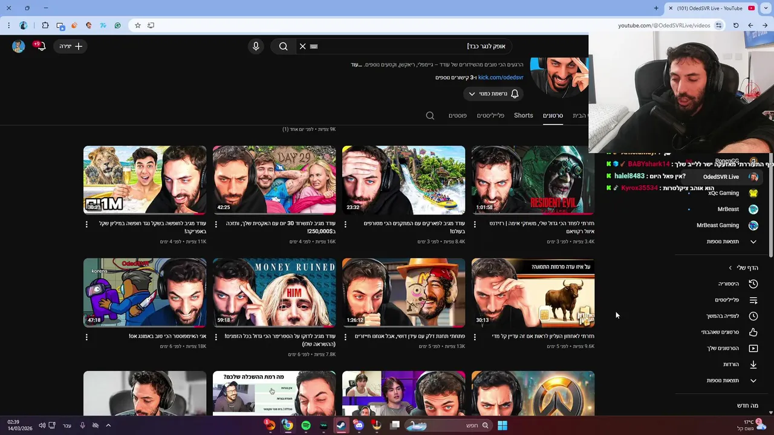Viewport: 774px width, 435px height.
Task: Open MrBeast Gaming subscription in sidebar
Action: (723, 225)
